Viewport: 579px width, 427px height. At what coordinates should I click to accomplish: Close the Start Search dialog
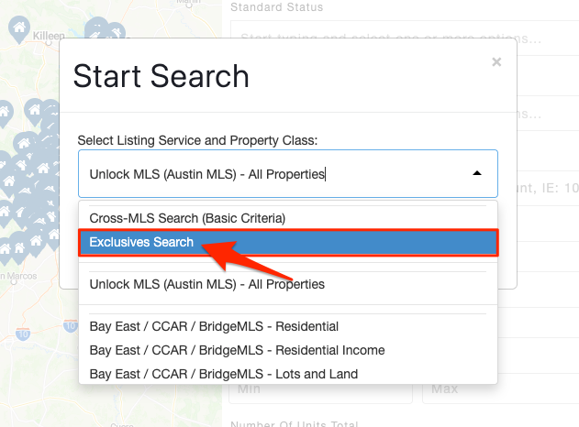(496, 62)
